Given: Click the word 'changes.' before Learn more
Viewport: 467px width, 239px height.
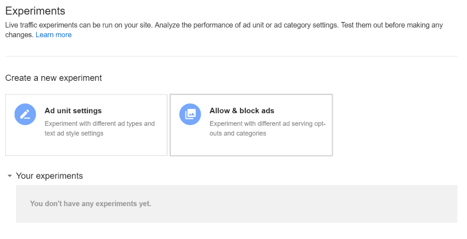Looking at the screenshot, I should (x=19, y=35).
